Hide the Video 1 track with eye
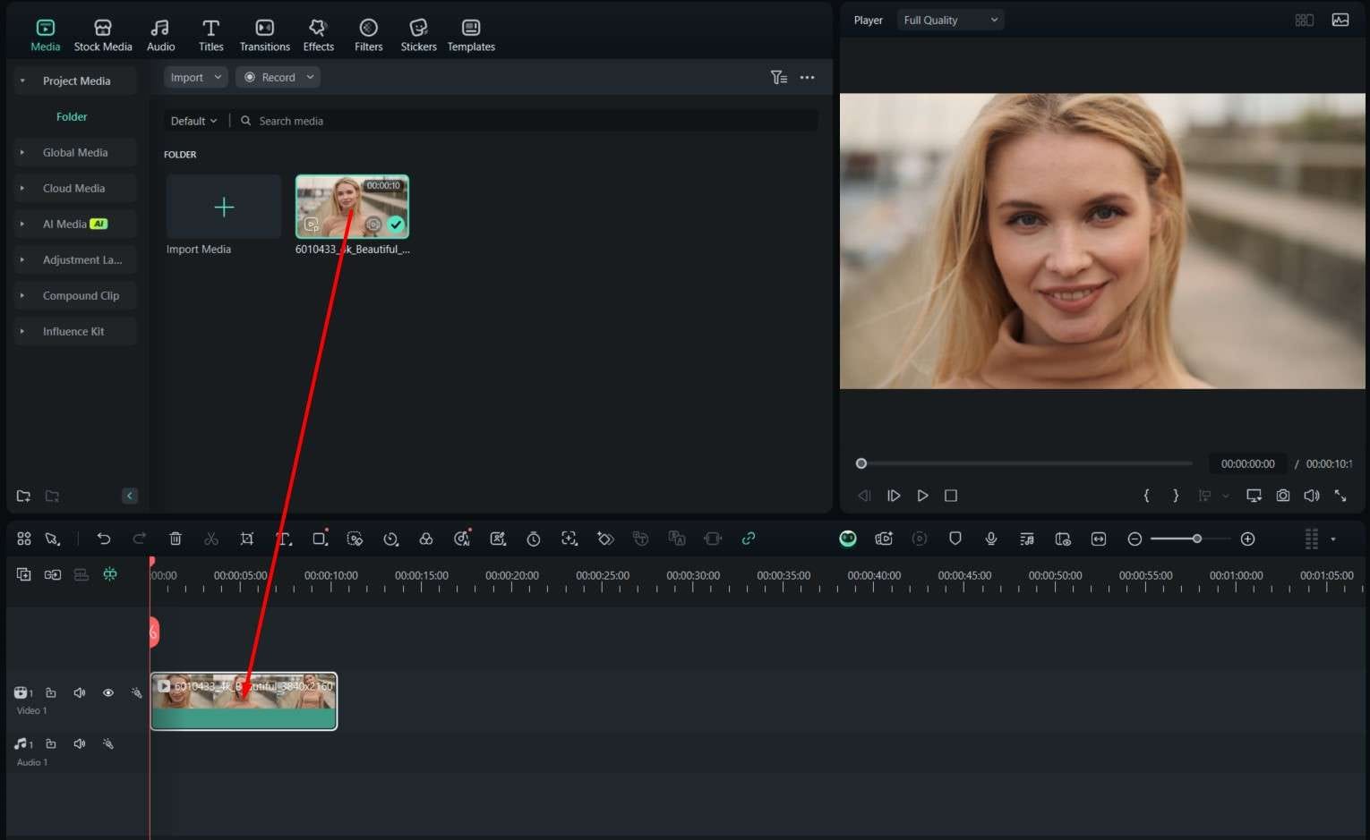 (108, 693)
